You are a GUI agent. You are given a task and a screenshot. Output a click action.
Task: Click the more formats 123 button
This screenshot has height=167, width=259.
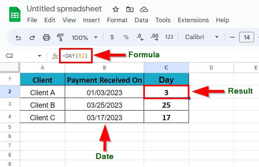pyautogui.click(x=169, y=37)
